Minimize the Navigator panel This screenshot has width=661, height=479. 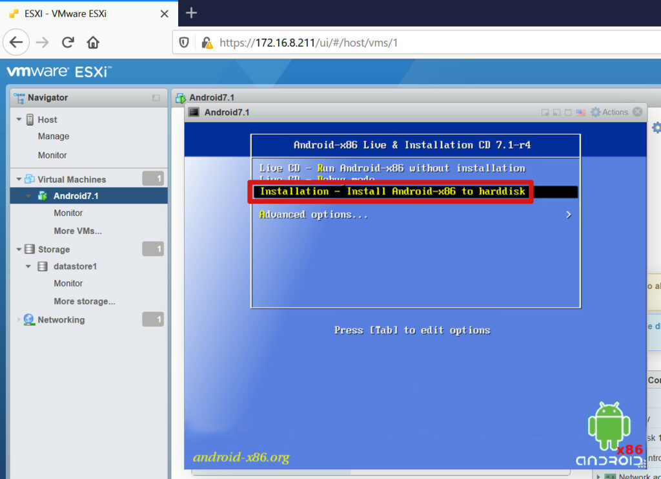(x=156, y=98)
